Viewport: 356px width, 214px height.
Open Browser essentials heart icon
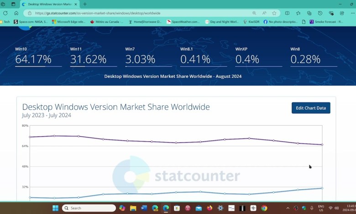pyautogui.click(x=331, y=13)
